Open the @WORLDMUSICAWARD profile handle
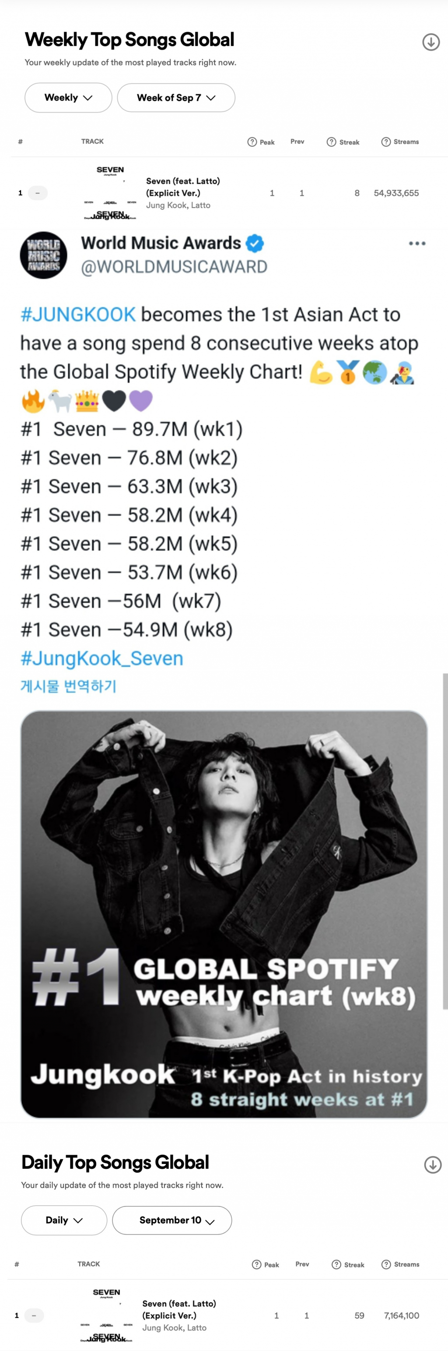This screenshot has height=1351, width=448. [174, 267]
